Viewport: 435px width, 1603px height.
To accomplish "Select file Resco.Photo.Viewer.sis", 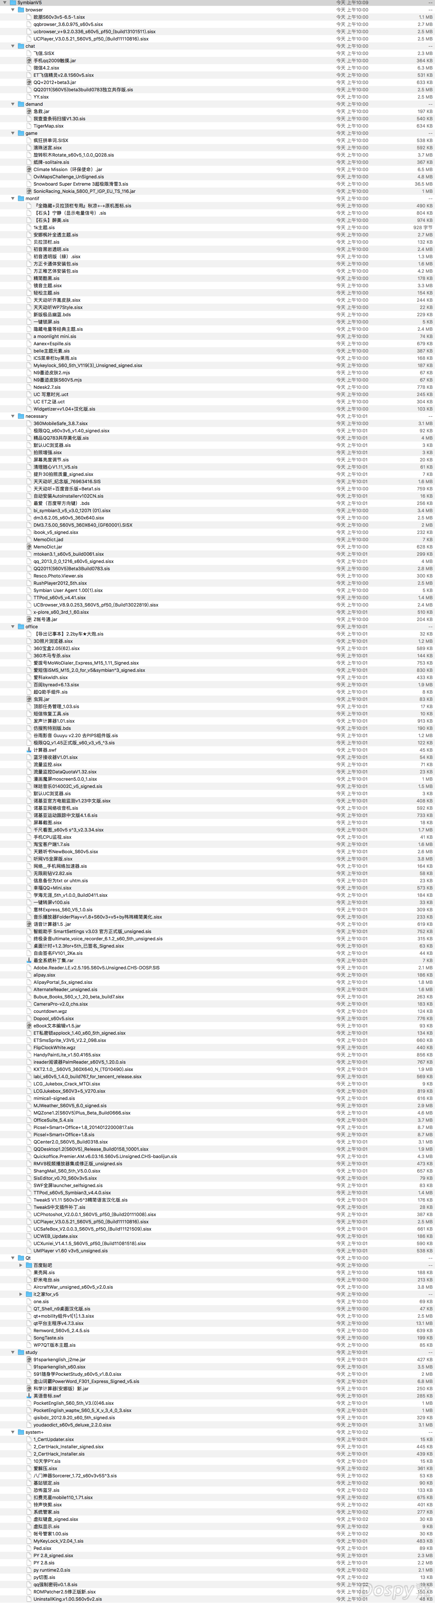I will point(59,576).
